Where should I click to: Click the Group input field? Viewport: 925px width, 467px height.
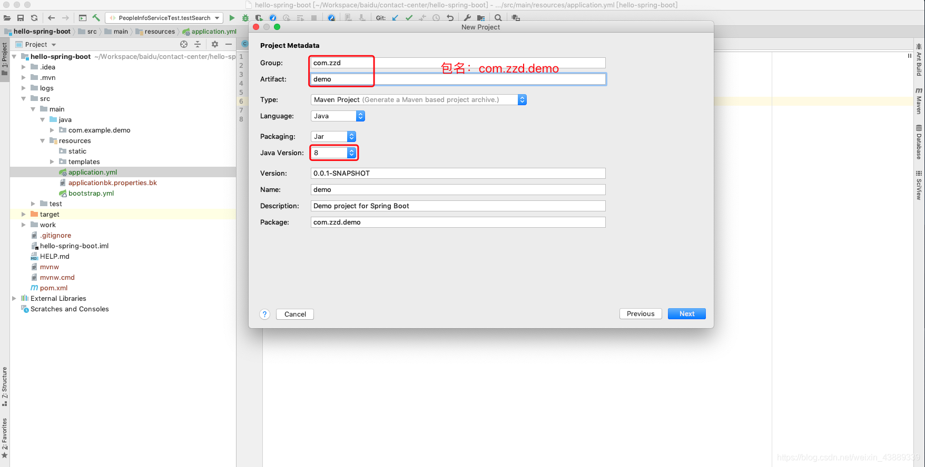(458, 63)
